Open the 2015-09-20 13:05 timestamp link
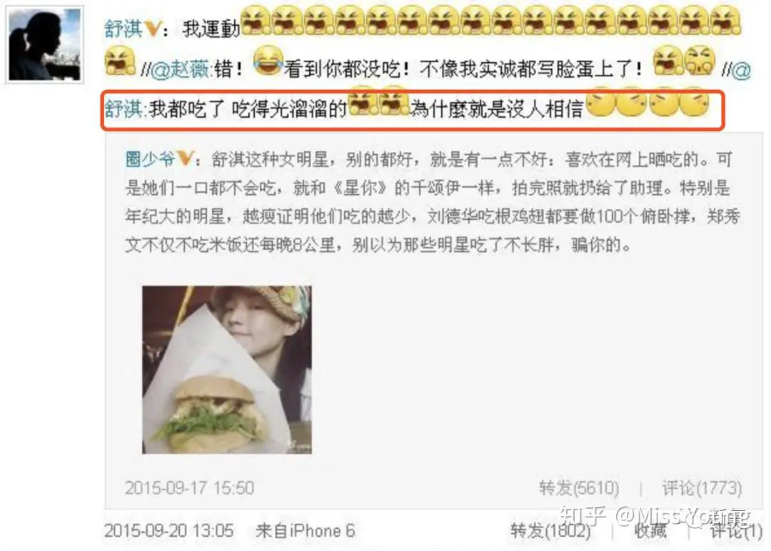The height and width of the screenshot is (551, 771). point(169,531)
